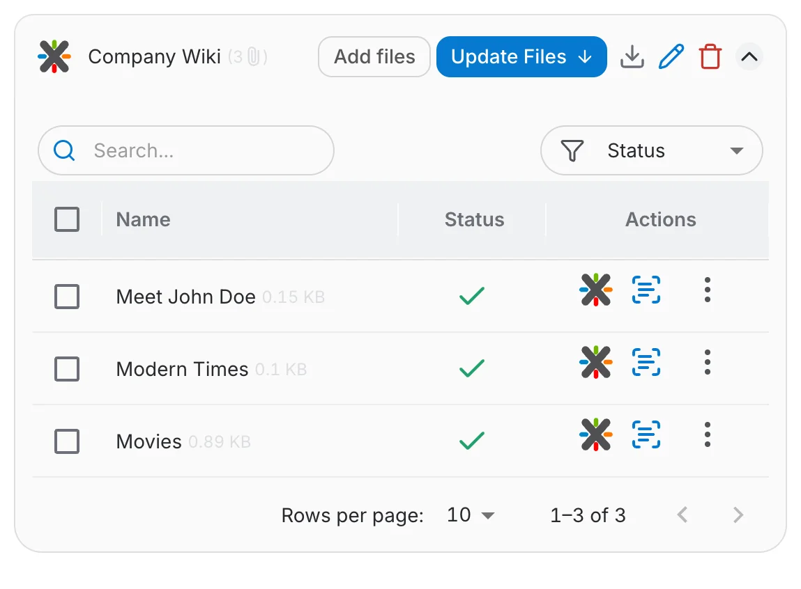View text chunks icon for Meet John Doe
The image size is (801, 589).
646,290
